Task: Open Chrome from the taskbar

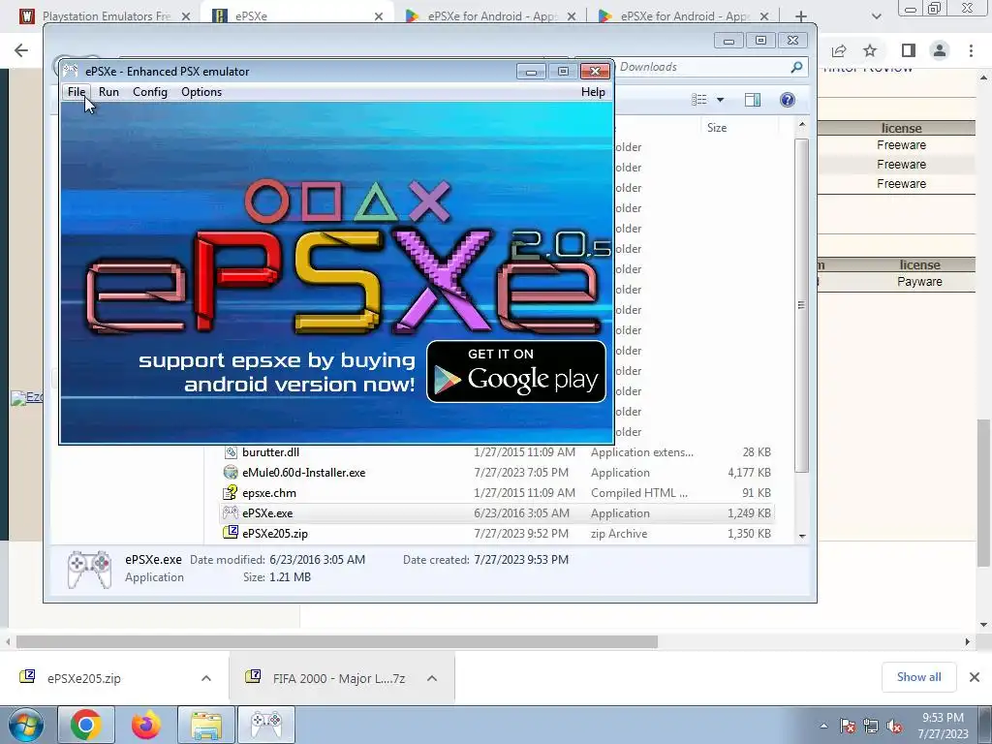Action: coord(86,725)
